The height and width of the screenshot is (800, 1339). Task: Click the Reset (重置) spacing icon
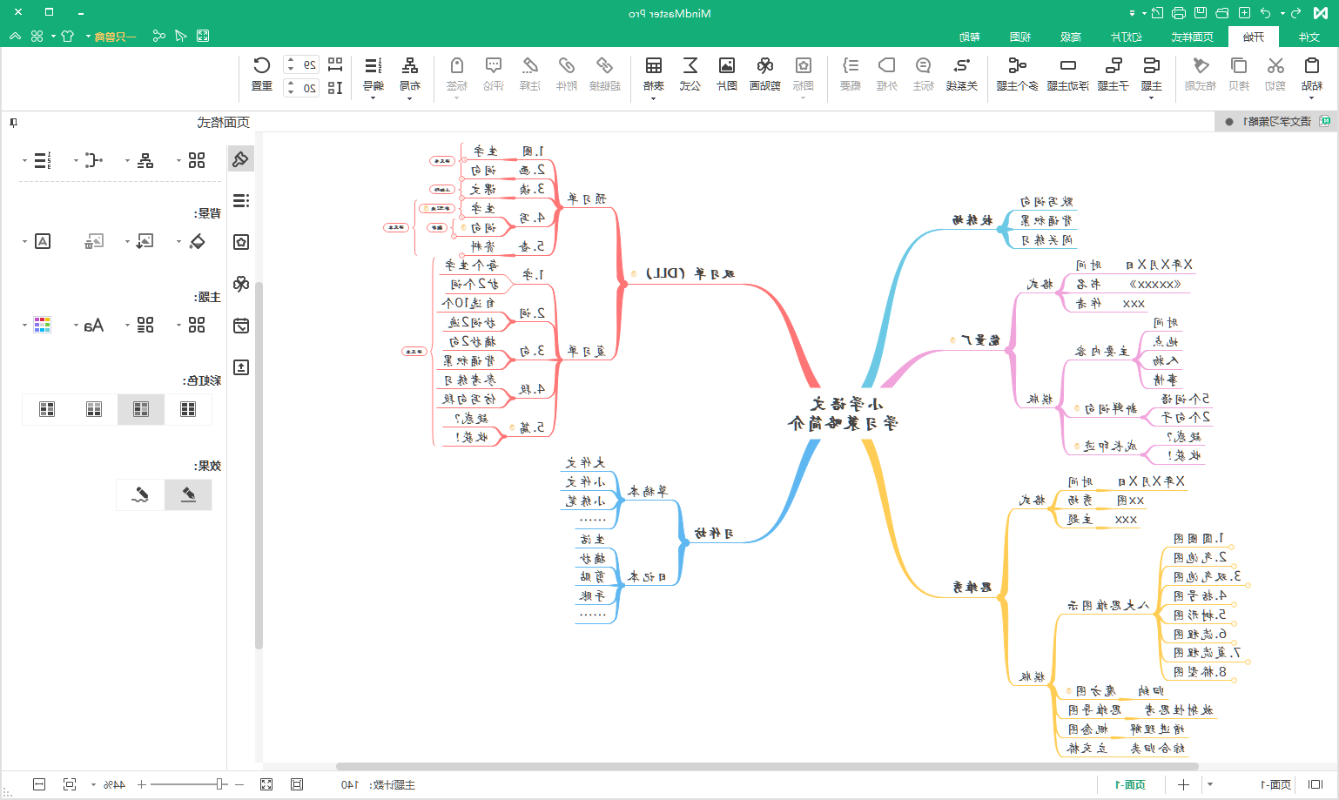tap(261, 66)
